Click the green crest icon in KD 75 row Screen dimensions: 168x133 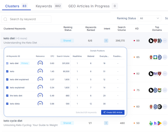(160, 90)
